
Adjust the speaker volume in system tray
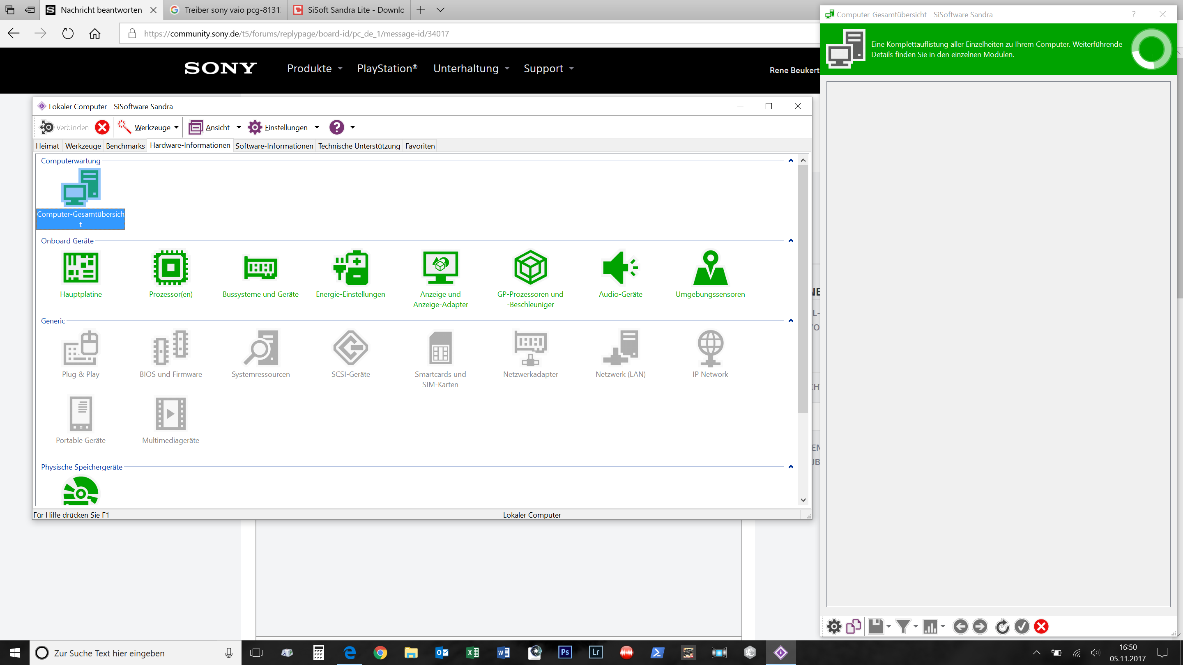(1096, 653)
